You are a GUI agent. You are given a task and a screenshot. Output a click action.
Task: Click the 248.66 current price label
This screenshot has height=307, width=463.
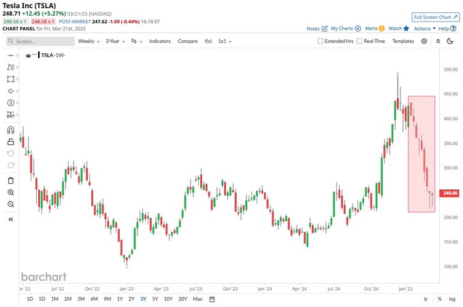[x=449, y=193]
